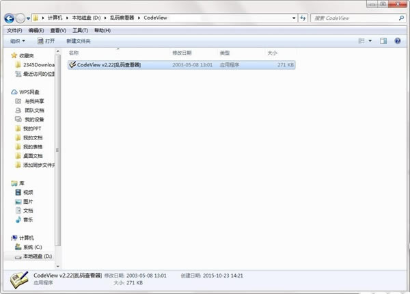Open the 组织 dropdown
410x294 pixels.
(x=18, y=41)
